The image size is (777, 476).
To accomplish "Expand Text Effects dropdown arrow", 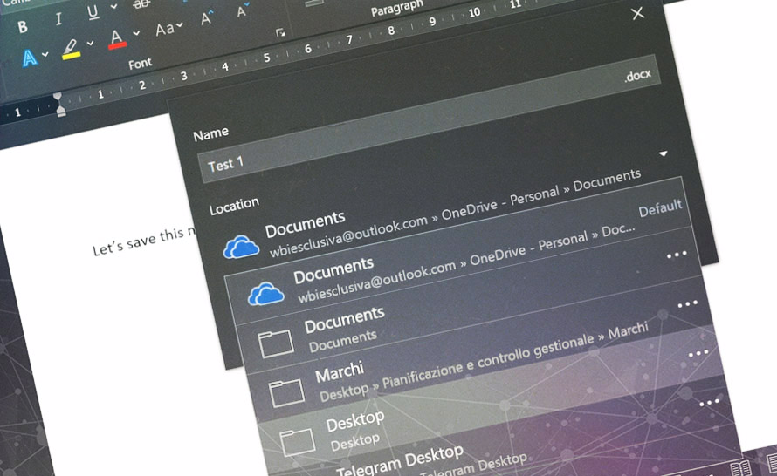I will [45, 53].
